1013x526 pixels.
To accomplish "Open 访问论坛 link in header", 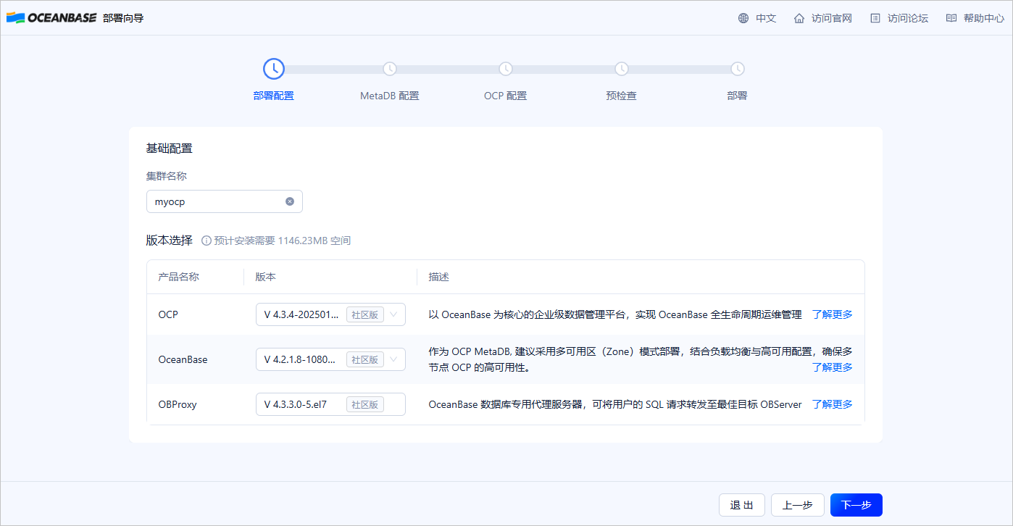I will tap(908, 18).
